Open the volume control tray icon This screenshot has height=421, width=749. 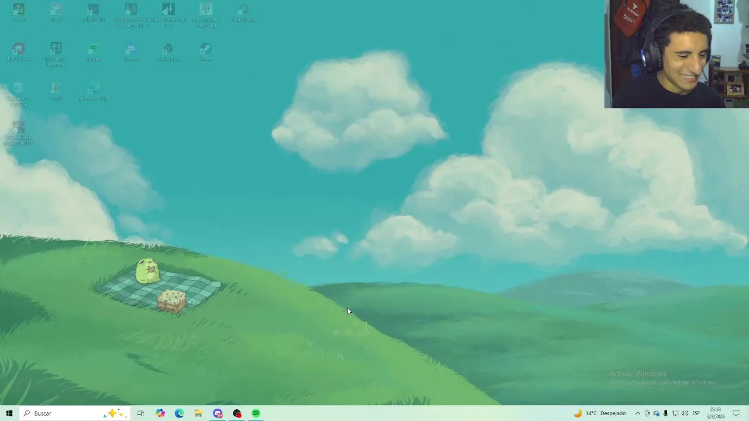pos(685,413)
